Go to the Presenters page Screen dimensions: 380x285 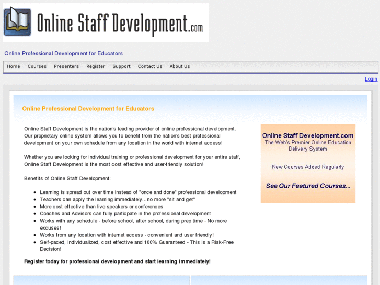point(66,66)
